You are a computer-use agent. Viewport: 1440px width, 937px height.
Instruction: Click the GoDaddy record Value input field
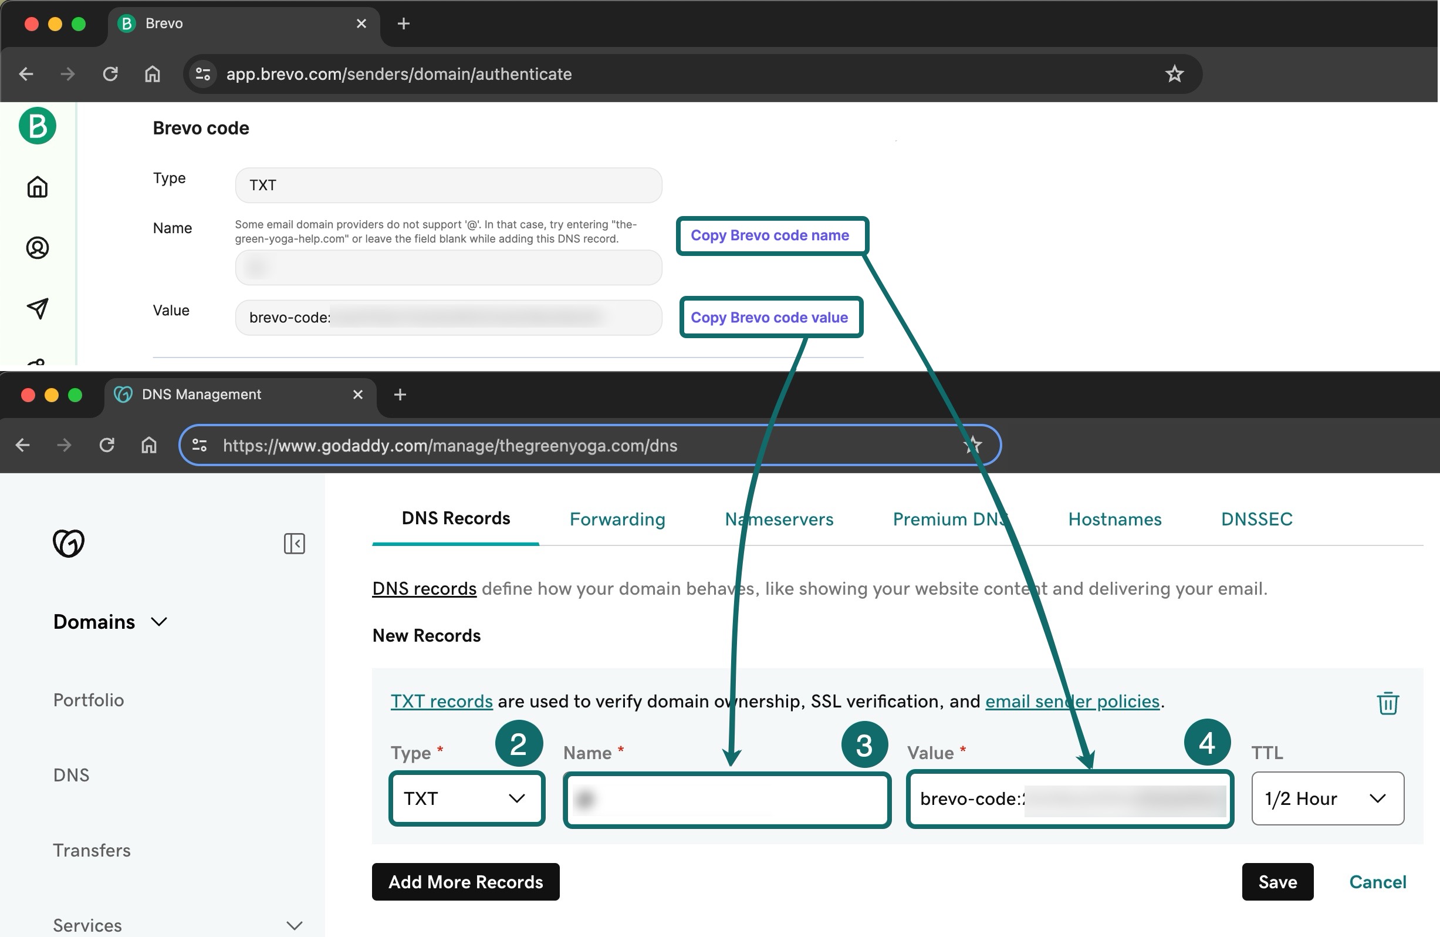click(x=1070, y=799)
